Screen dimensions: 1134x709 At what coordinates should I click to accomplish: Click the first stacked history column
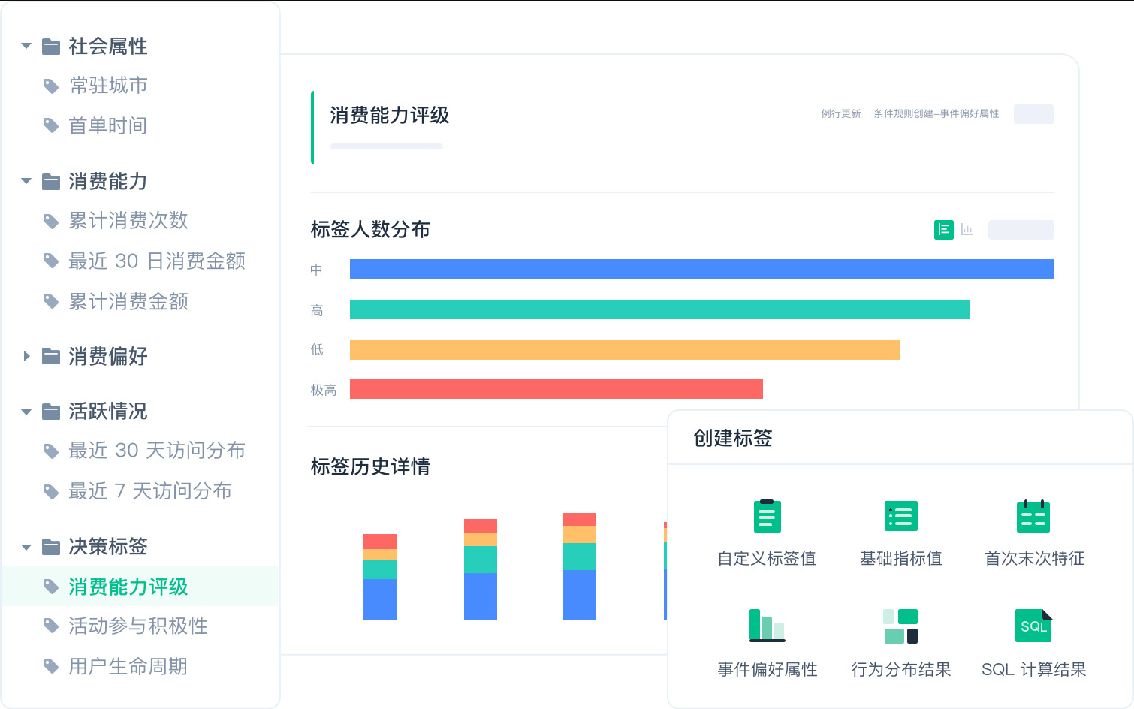[380, 577]
